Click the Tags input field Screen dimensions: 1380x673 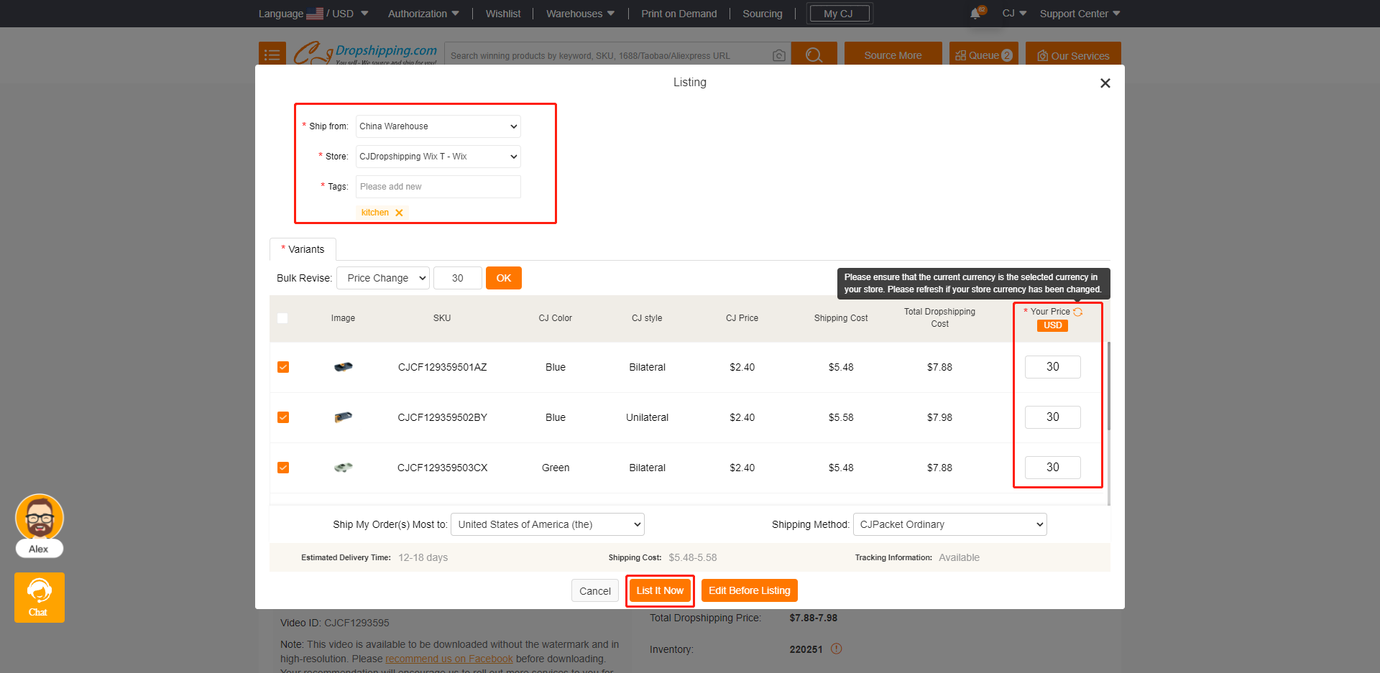438,187
